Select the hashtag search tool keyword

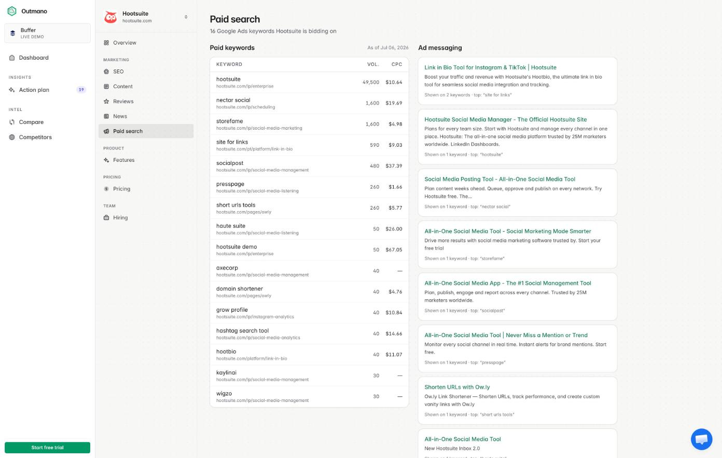coord(309,334)
